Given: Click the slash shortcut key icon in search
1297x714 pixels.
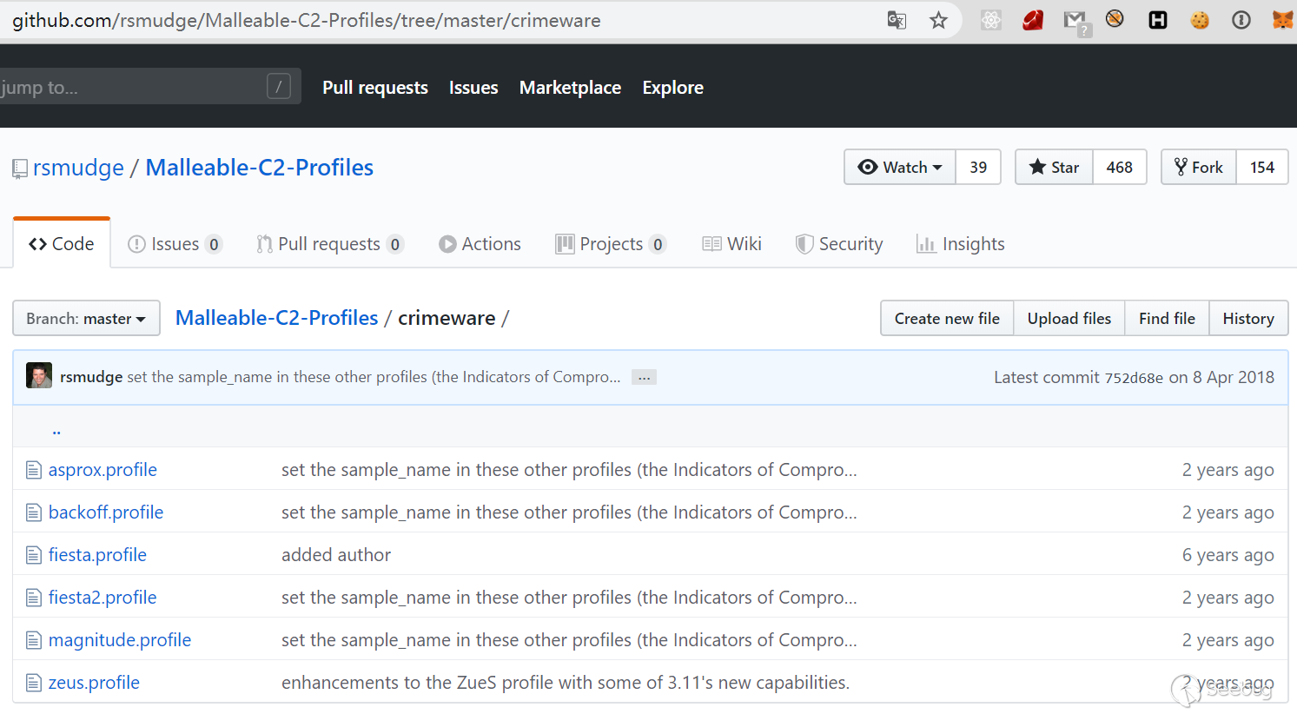Looking at the screenshot, I should [x=279, y=86].
